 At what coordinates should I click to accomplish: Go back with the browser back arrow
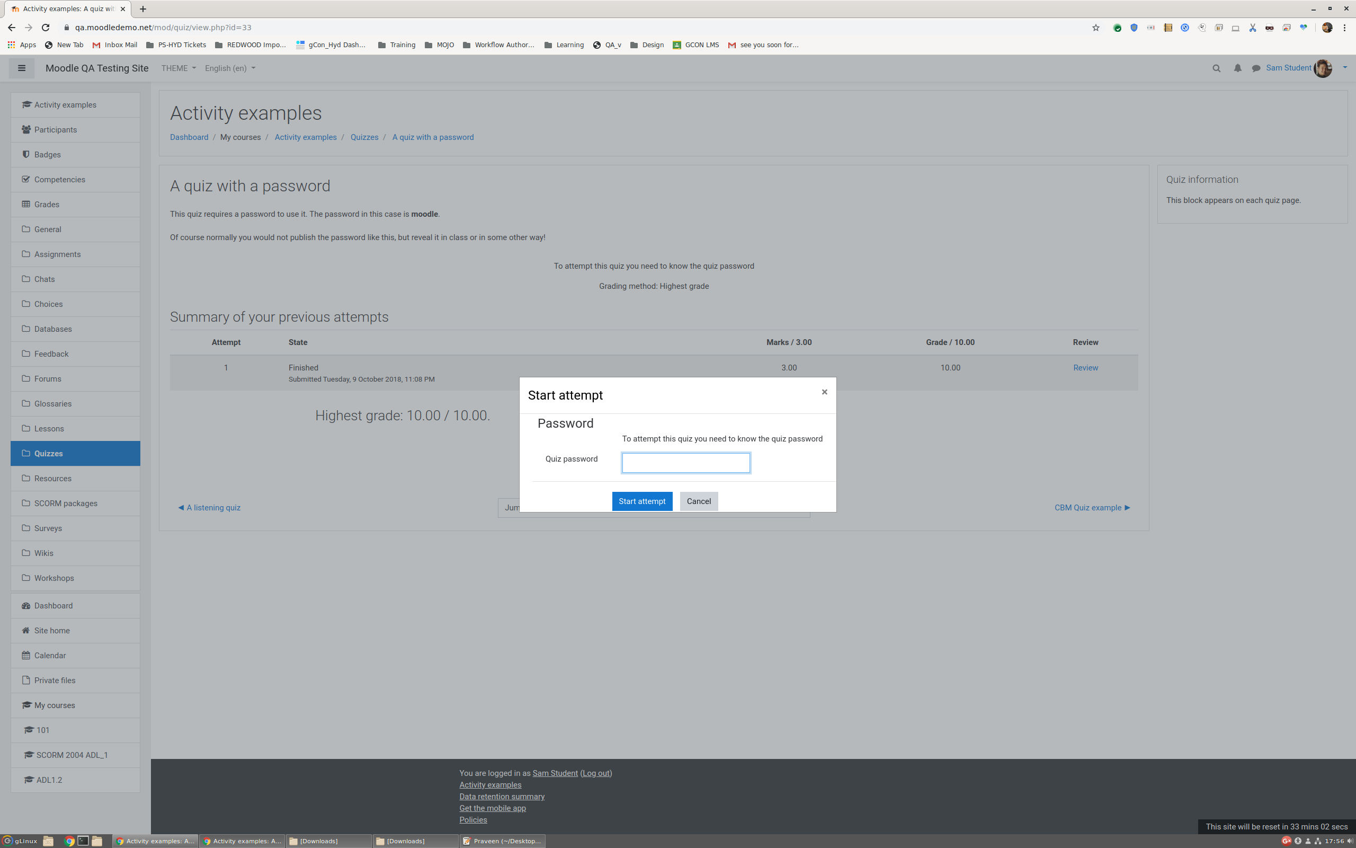click(x=12, y=28)
